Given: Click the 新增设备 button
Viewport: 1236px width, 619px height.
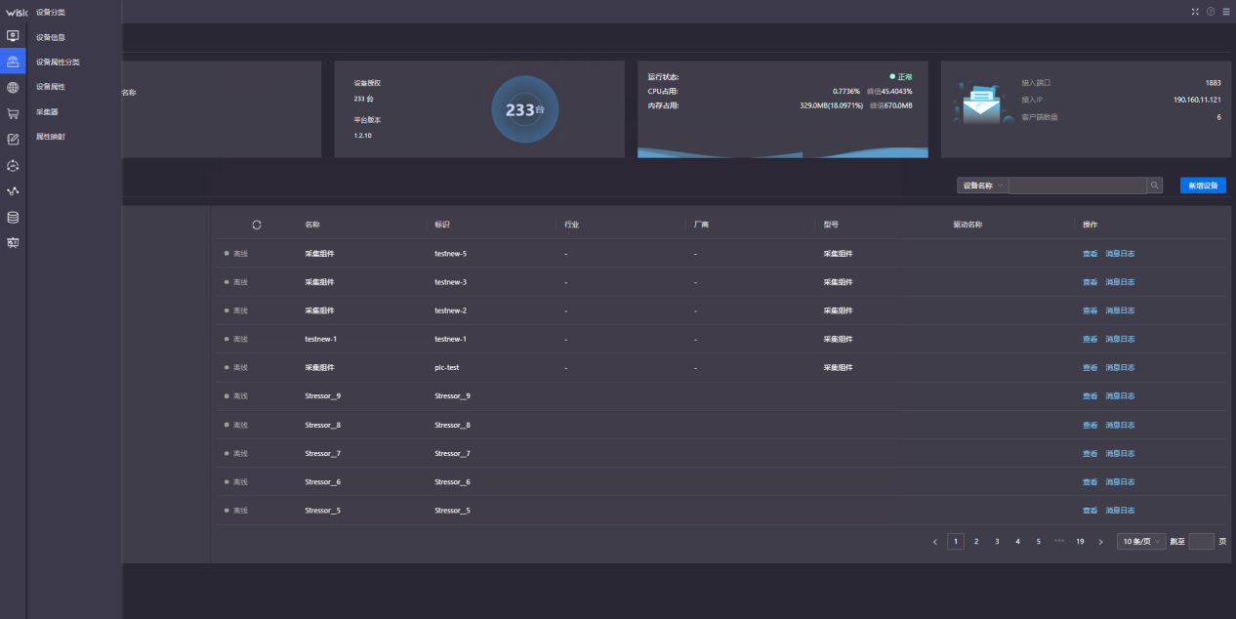Looking at the screenshot, I should 1203,186.
